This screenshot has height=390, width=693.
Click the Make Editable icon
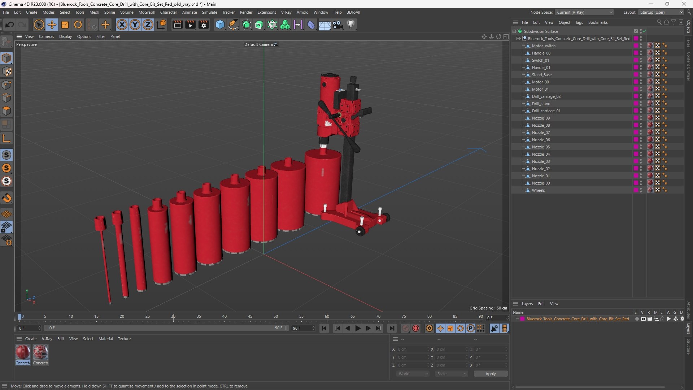click(x=6, y=42)
